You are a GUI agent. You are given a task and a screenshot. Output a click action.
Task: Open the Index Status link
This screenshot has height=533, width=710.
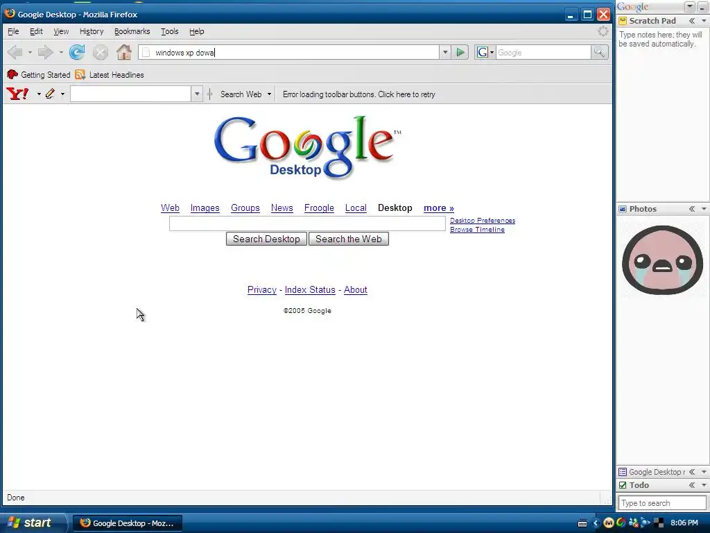pyautogui.click(x=310, y=290)
